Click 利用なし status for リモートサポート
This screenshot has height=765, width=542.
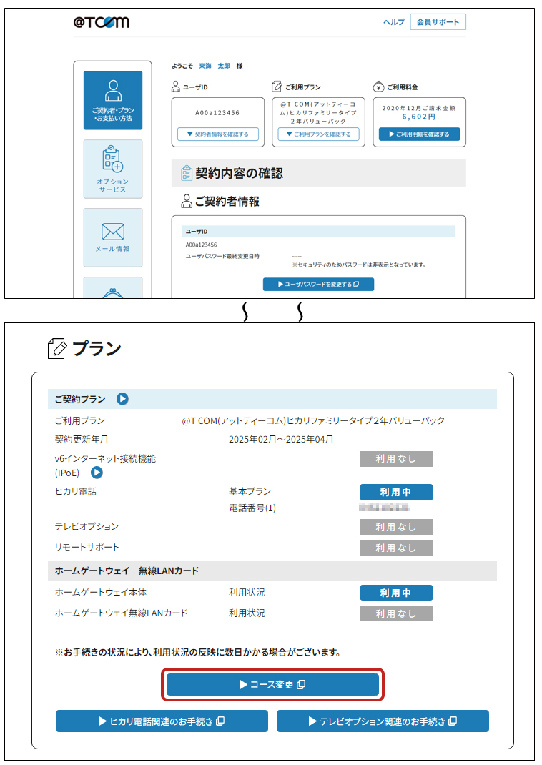pos(396,548)
